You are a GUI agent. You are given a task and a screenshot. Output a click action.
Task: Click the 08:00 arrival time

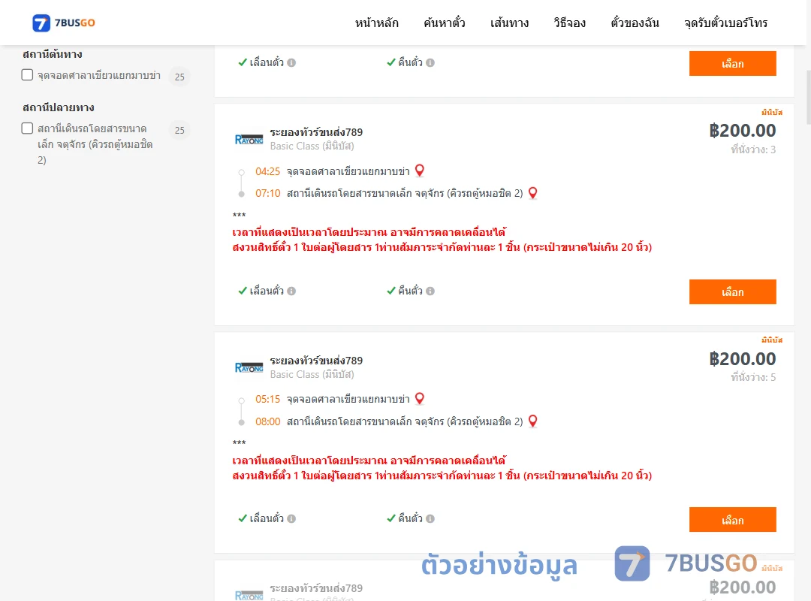pos(267,421)
